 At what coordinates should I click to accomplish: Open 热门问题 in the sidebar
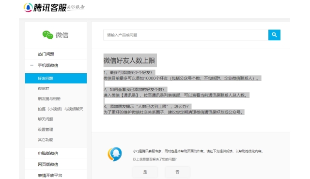pyautogui.click(x=46, y=54)
